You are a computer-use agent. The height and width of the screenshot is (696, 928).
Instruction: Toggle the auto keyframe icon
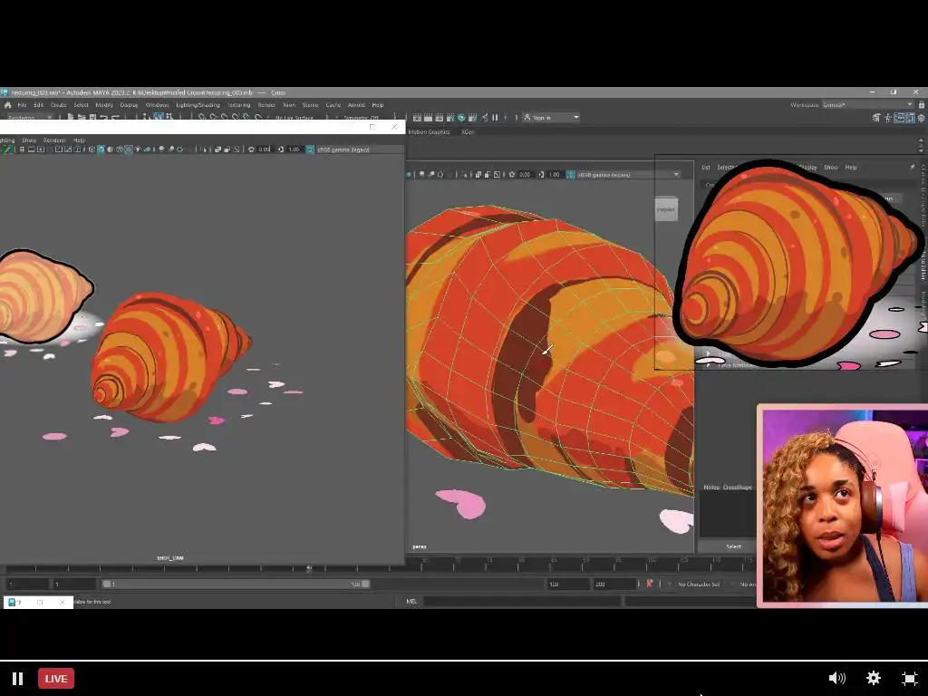(649, 584)
